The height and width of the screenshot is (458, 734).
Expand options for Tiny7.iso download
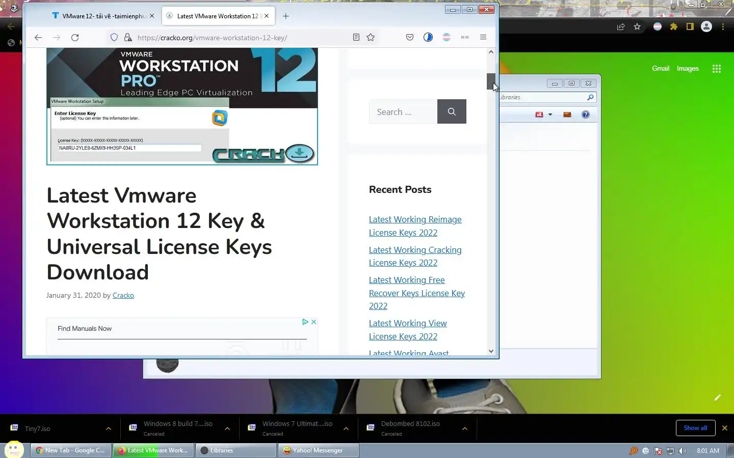click(x=109, y=428)
